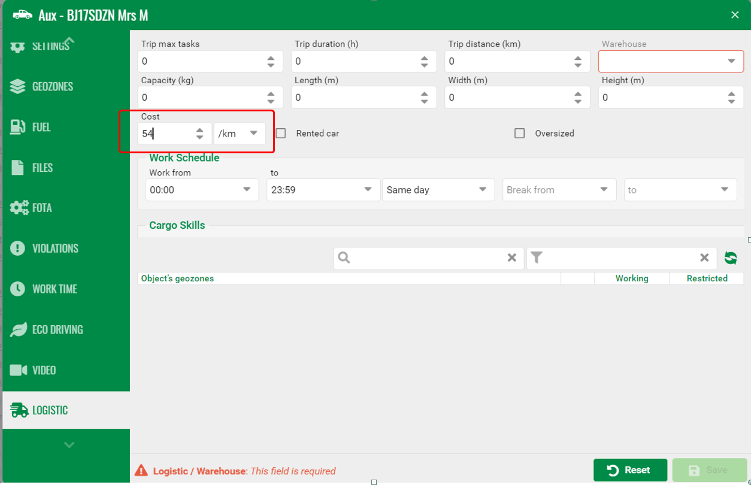751x485 pixels.
Task: Clear the filter field with X icon
Action: 704,258
